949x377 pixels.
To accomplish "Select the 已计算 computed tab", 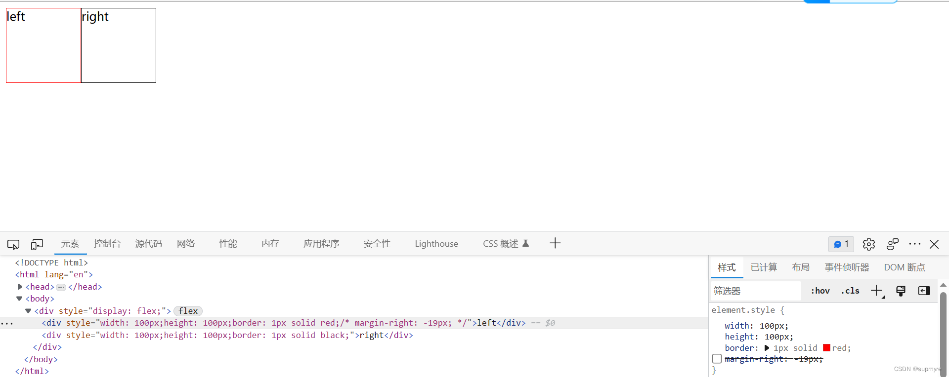I will pos(764,267).
